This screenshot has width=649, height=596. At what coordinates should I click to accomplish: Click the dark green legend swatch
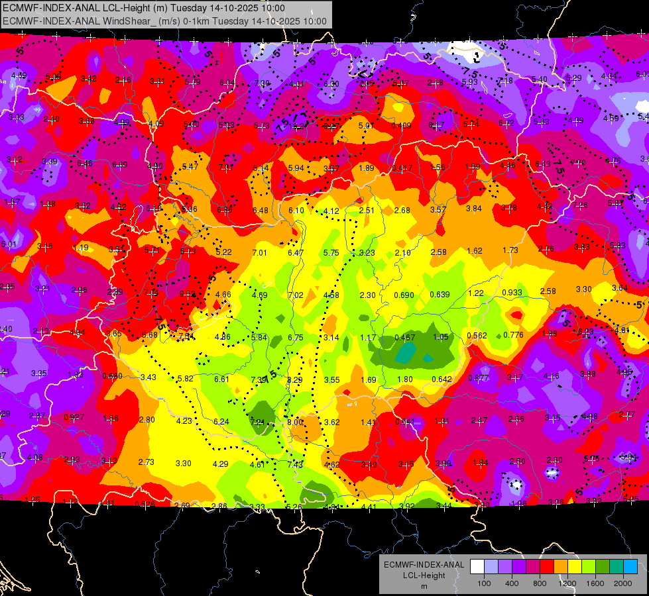point(603,567)
